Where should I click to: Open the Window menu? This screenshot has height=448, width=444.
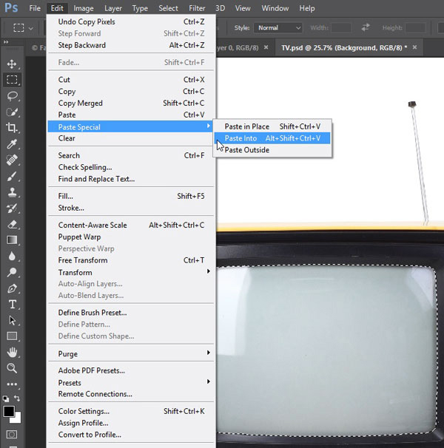(x=275, y=8)
